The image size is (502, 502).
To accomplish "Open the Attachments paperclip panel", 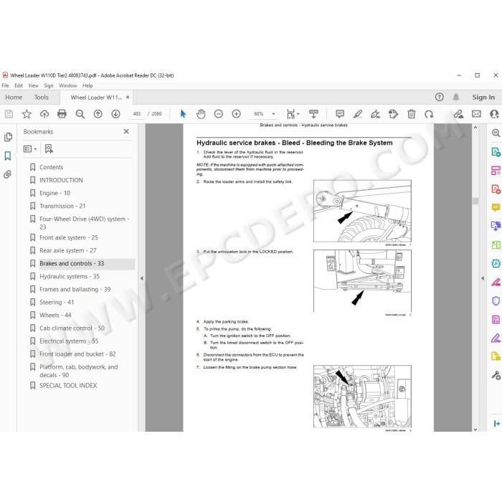I will (8, 174).
